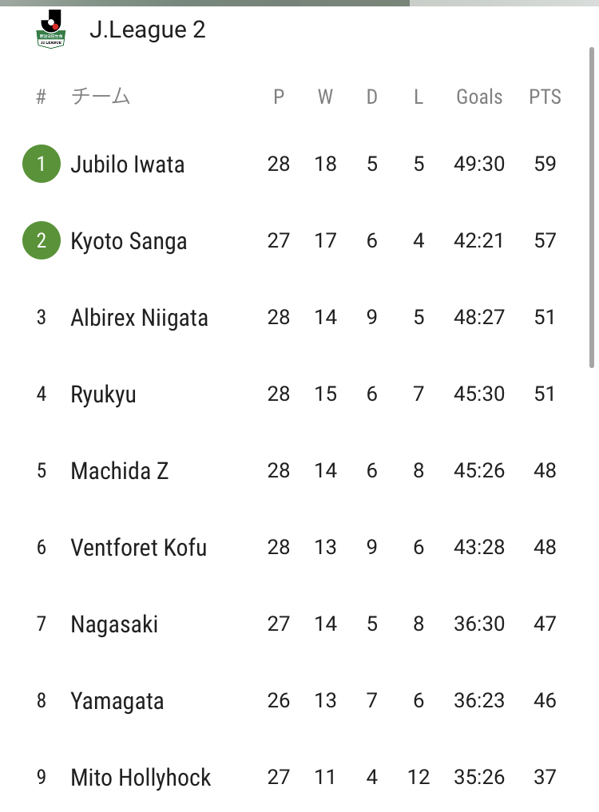Image resolution: width=599 pixels, height=812 pixels.
Task: Open Kyoto Sanga team details
Action: (x=129, y=241)
